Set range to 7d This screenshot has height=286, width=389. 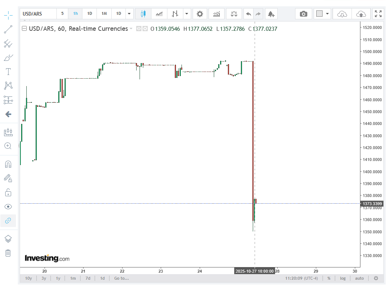88,278
